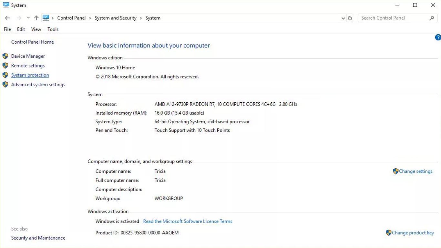Click Control Panel in the breadcrumb
Image resolution: width=441 pixels, height=248 pixels.
[x=71, y=18]
